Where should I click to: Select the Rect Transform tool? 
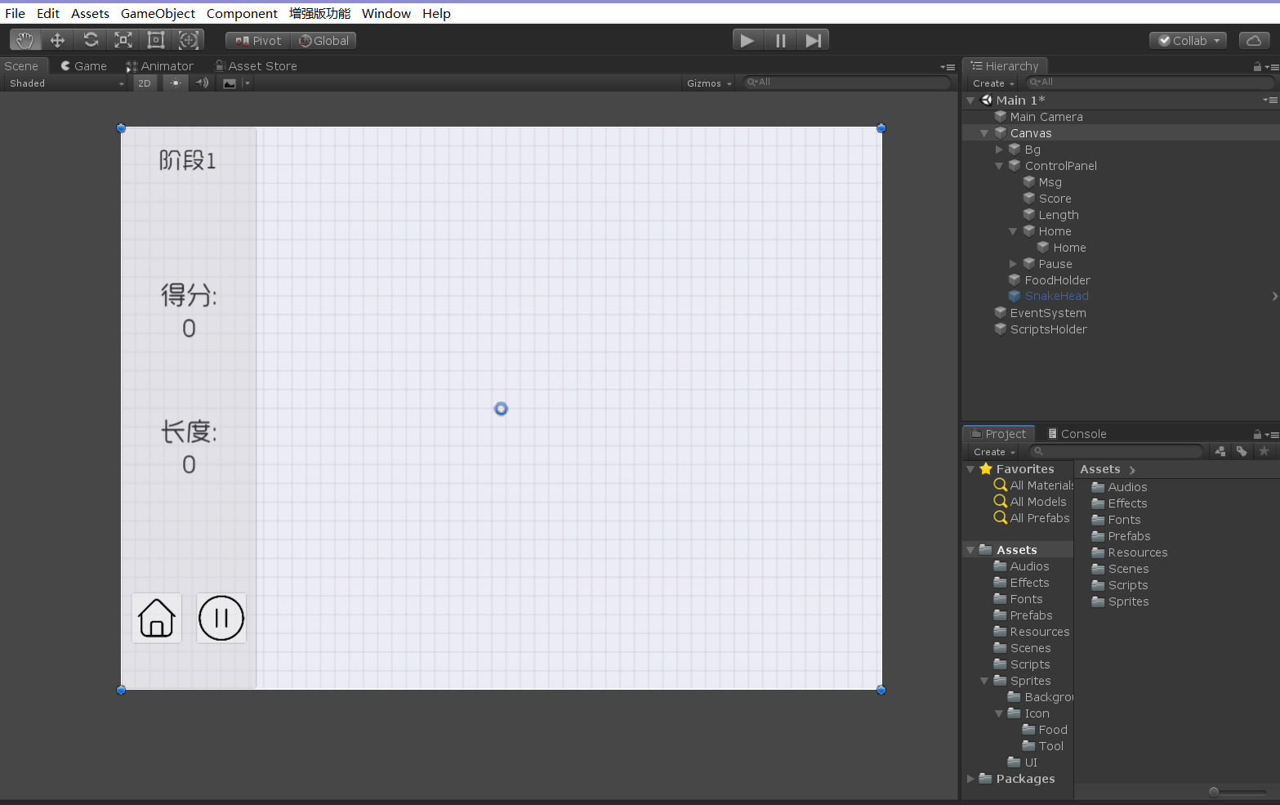pyautogui.click(x=156, y=40)
